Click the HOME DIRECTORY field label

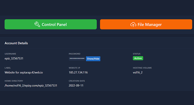click(14, 81)
